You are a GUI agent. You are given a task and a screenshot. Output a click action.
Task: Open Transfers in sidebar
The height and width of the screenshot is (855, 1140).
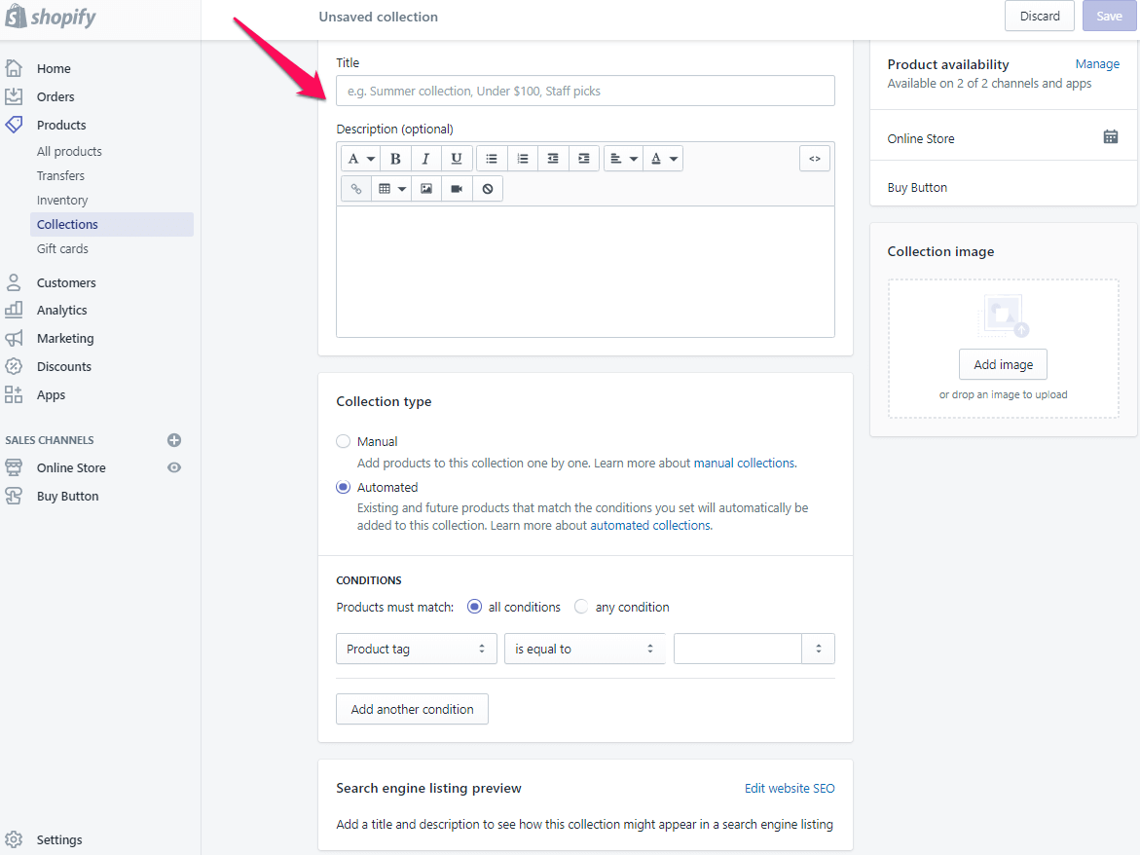click(x=60, y=175)
